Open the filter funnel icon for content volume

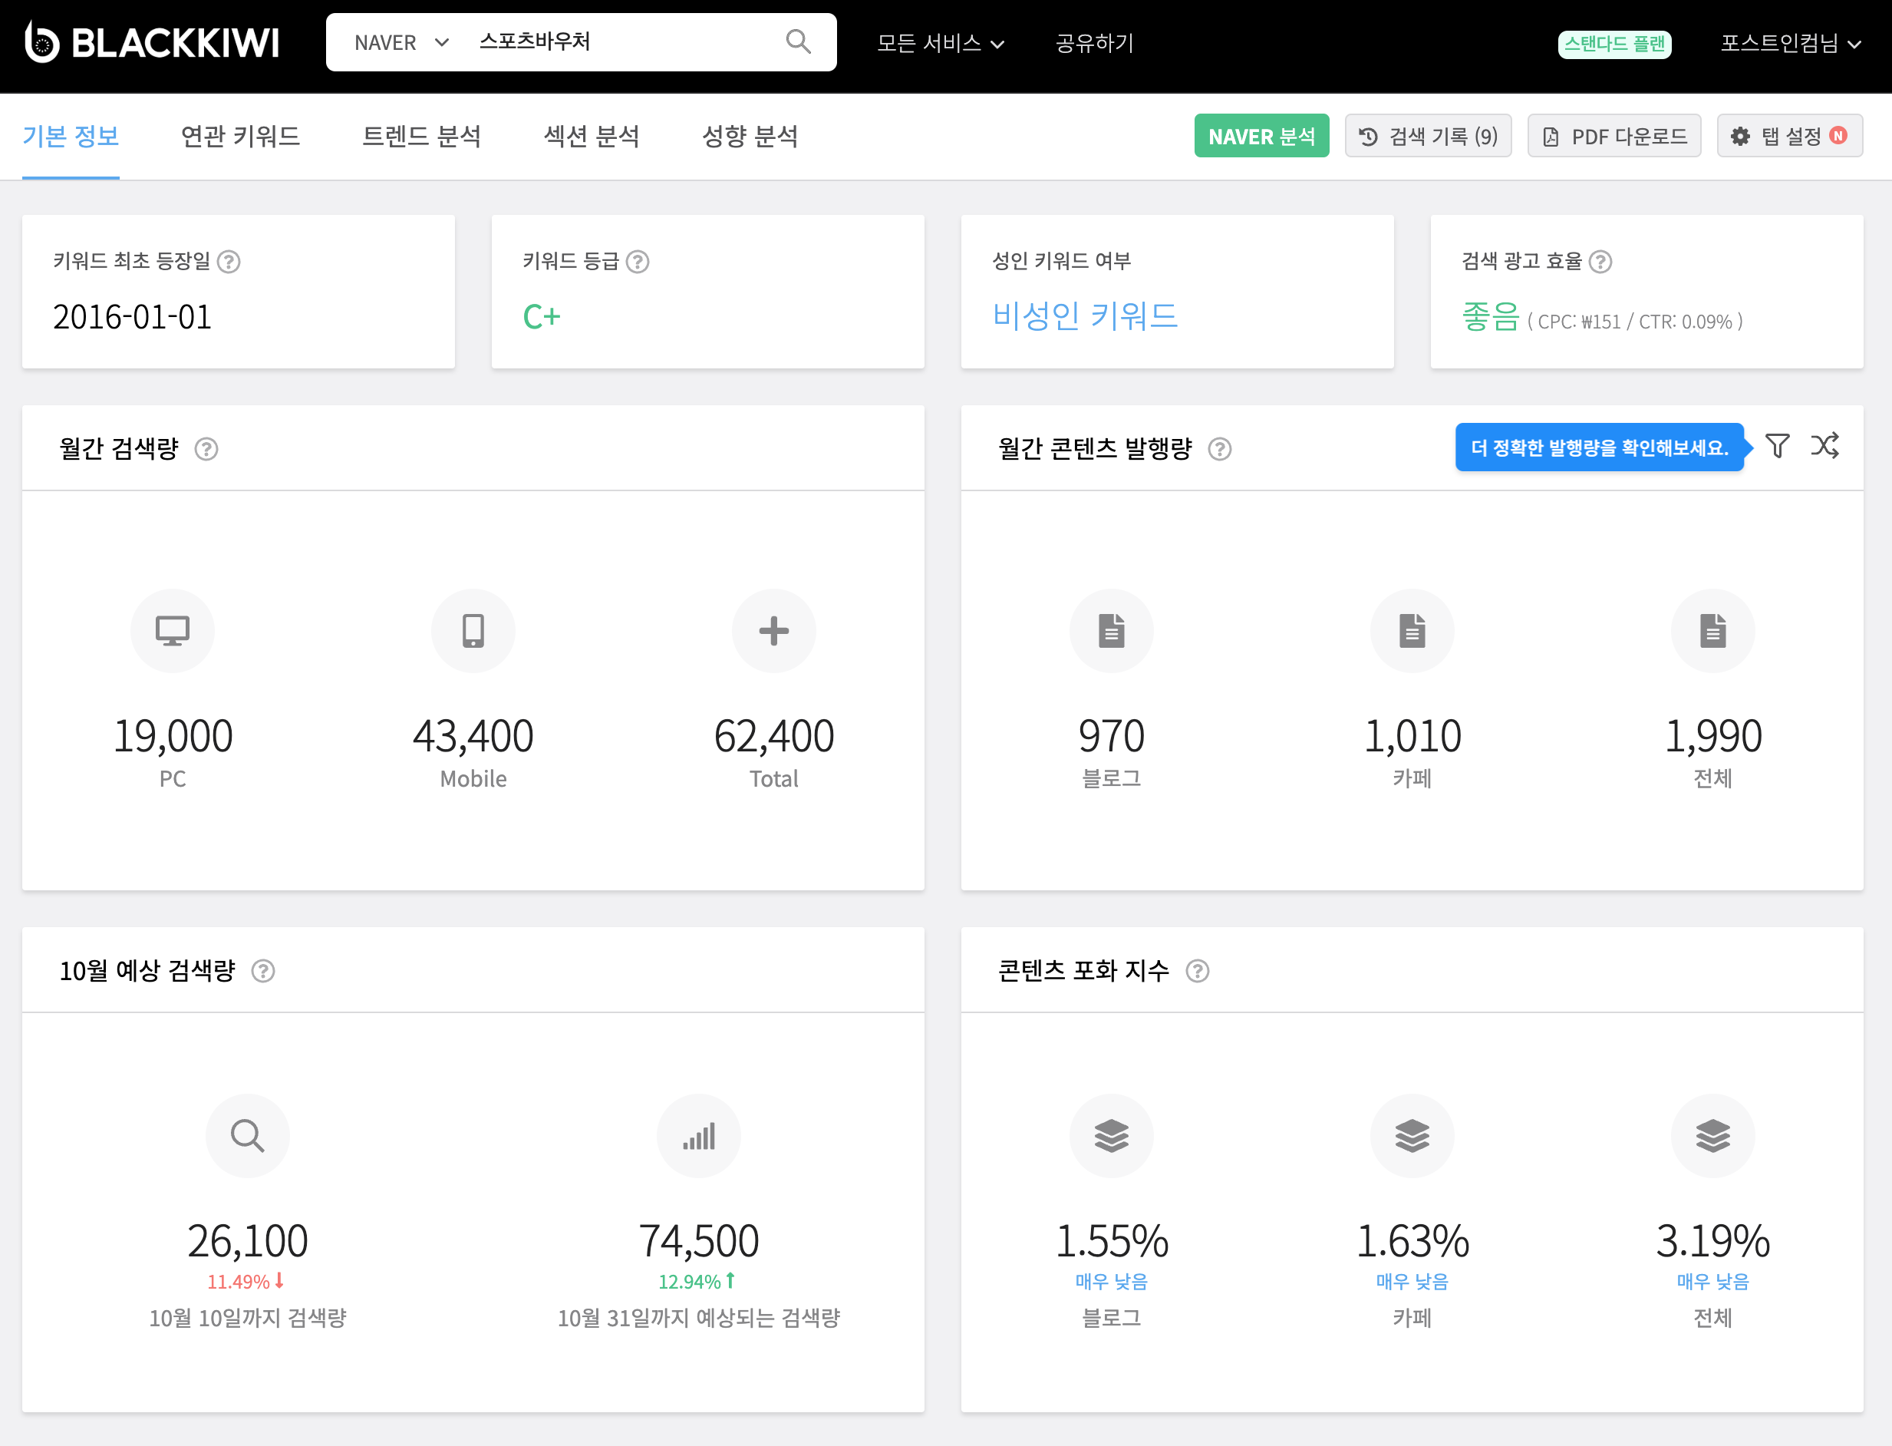pyautogui.click(x=1777, y=446)
